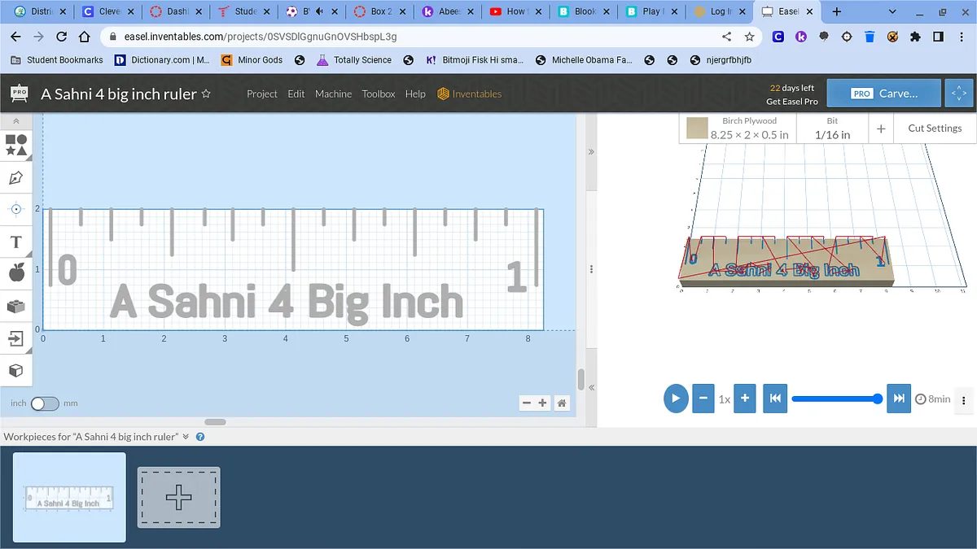The height and width of the screenshot is (549, 977).
Task: Open the Machine menu
Action: pos(333,94)
